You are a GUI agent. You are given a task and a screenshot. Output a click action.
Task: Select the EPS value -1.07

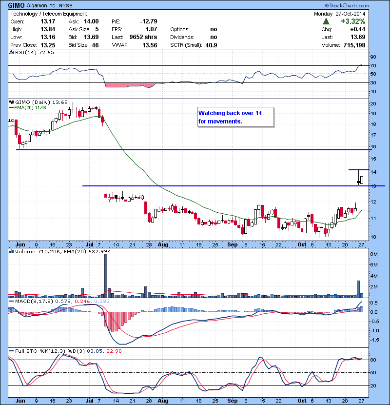(x=151, y=29)
